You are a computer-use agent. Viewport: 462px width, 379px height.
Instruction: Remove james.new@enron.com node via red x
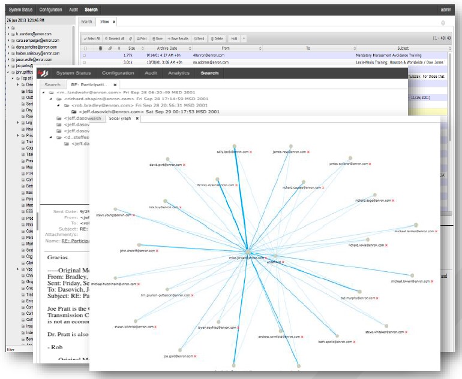point(308,152)
